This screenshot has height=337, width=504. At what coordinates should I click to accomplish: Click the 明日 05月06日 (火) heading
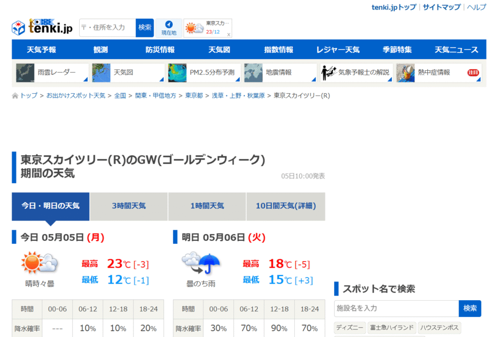pyautogui.click(x=224, y=237)
